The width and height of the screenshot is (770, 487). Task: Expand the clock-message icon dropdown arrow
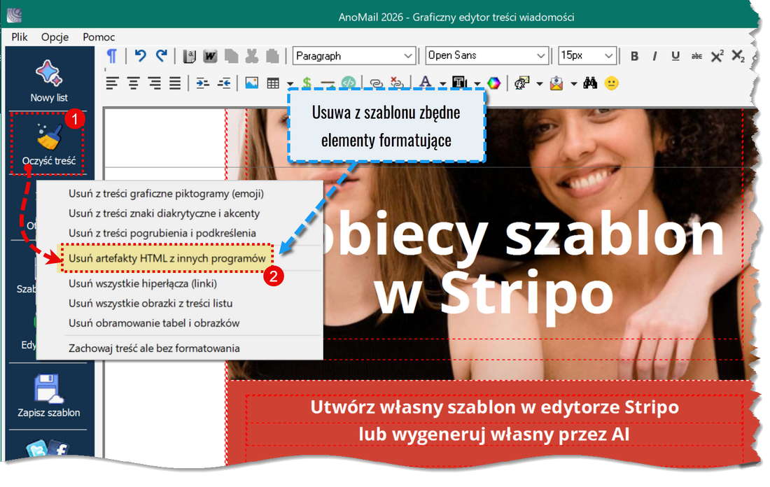[x=540, y=84]
